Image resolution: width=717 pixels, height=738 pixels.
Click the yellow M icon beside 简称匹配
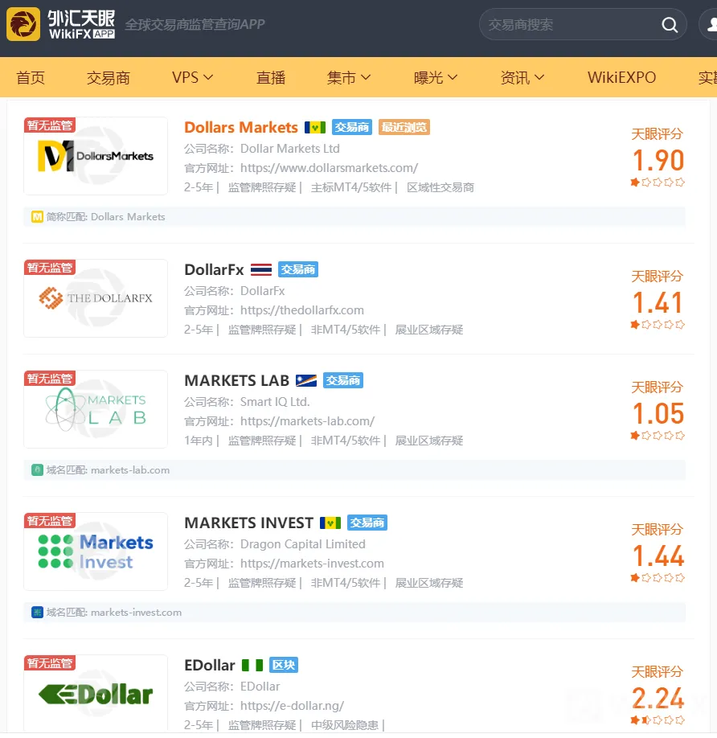click(37, 217)
